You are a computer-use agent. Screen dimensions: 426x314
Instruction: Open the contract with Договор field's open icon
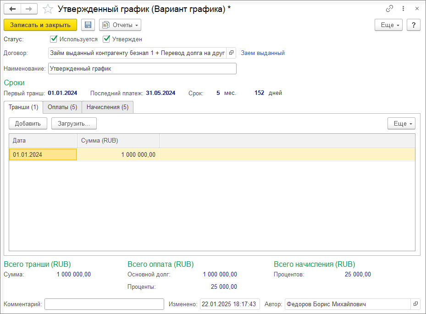click(231, 53)
